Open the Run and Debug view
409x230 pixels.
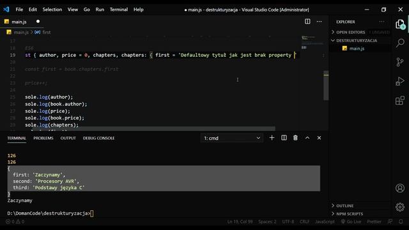click(400, 81)
